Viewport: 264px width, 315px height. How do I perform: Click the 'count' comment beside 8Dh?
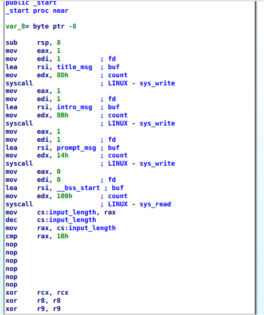pyautogui.click(x=118, y=75)
